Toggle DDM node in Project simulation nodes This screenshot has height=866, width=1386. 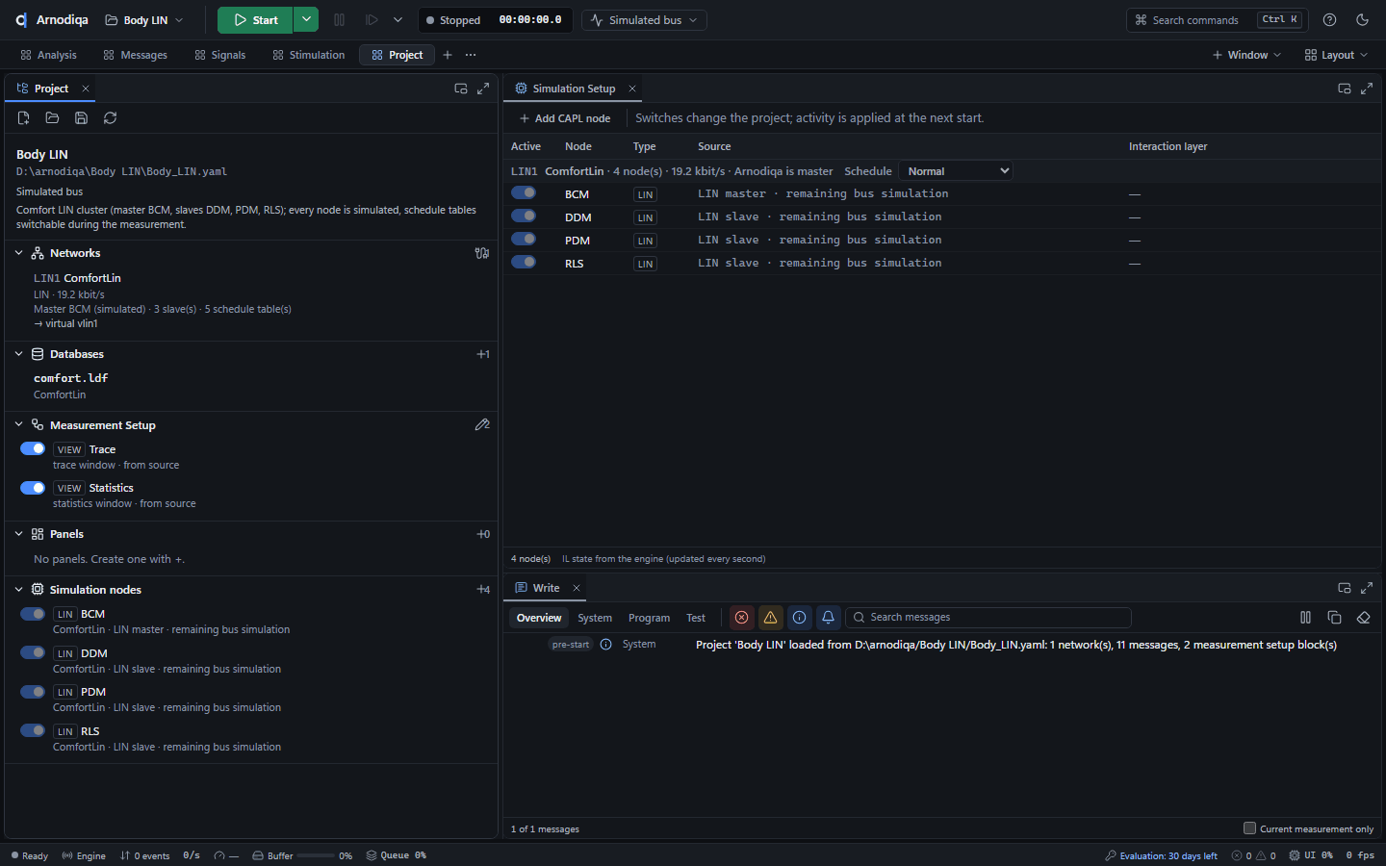point(33,652)
